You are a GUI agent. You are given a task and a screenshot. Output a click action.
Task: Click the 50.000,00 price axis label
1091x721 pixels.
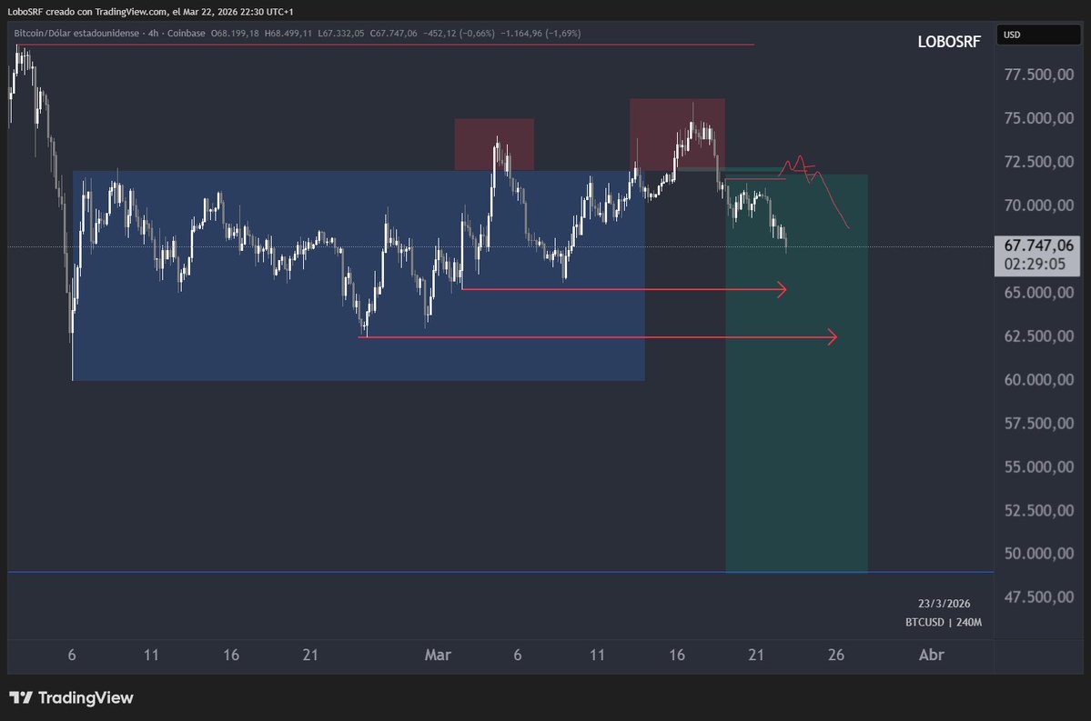pyautogui.click(x=1039, y=554)
